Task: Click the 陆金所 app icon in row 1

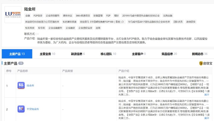Action: tap(21, 85)
